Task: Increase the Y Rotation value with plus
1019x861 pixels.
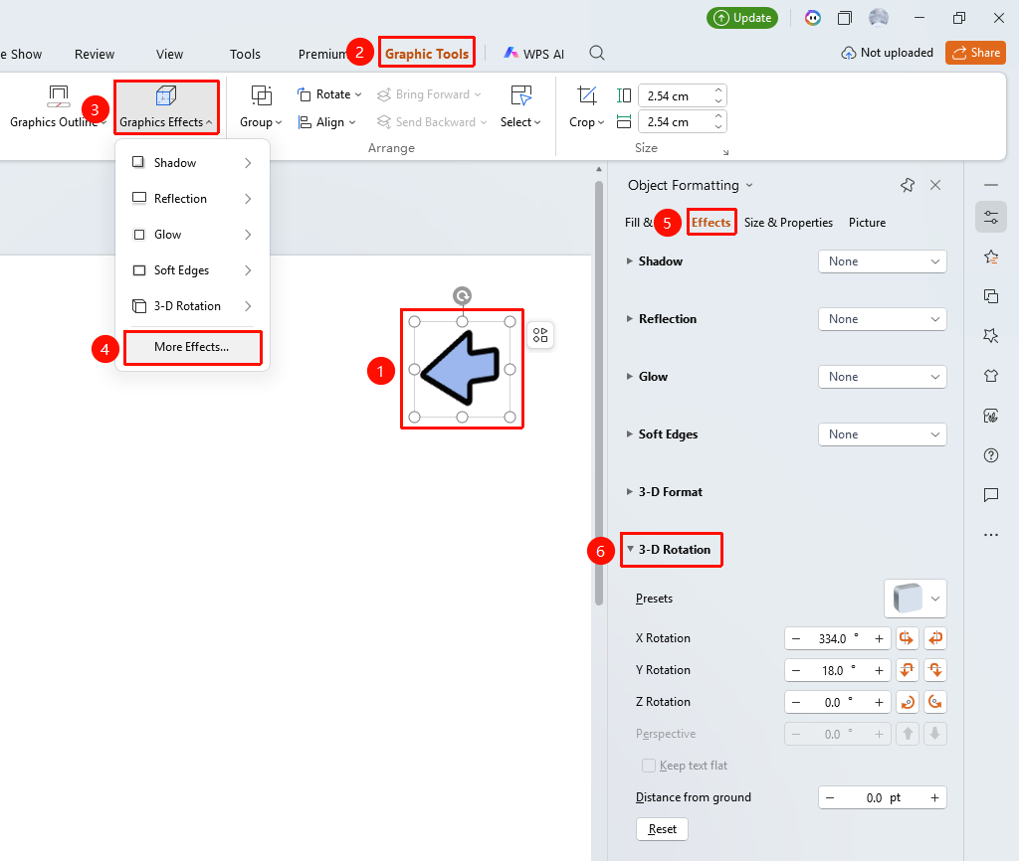Action: tap(879, 670)
